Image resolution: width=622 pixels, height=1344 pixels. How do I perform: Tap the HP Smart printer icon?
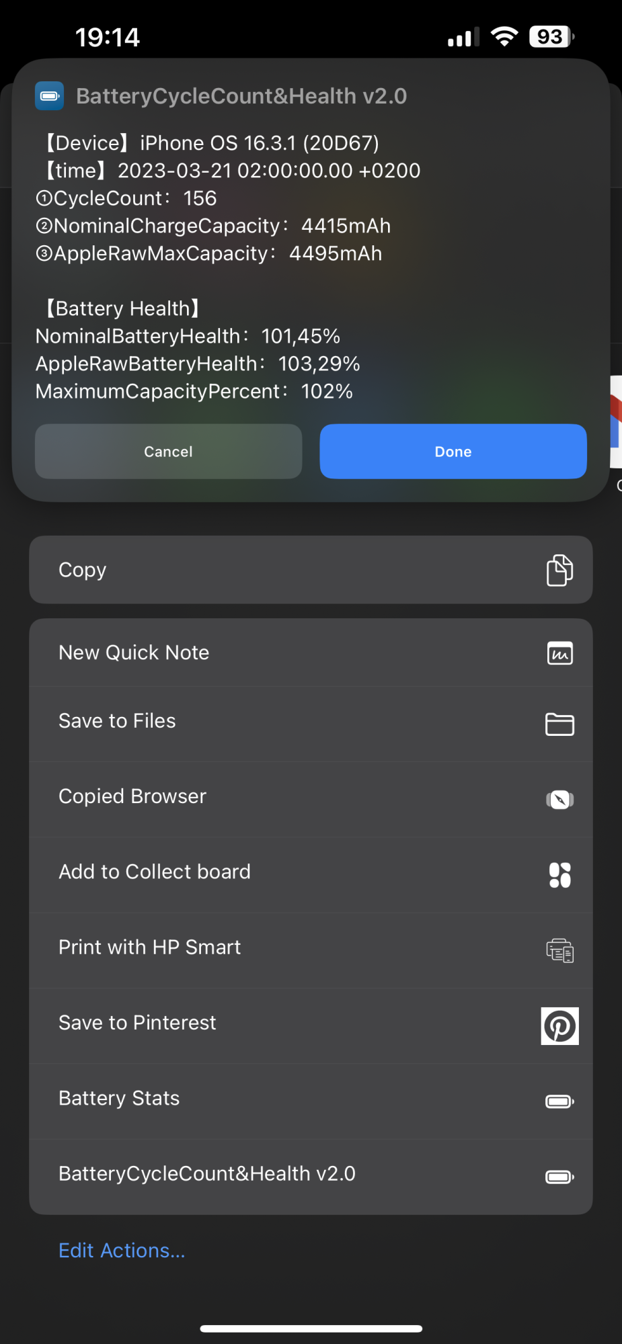tap(559, 950)
